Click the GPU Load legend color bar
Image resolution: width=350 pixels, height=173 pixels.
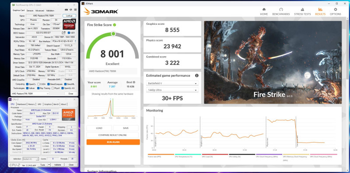[215, 154]
